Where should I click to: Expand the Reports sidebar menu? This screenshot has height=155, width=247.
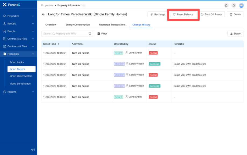pos(18,92)
